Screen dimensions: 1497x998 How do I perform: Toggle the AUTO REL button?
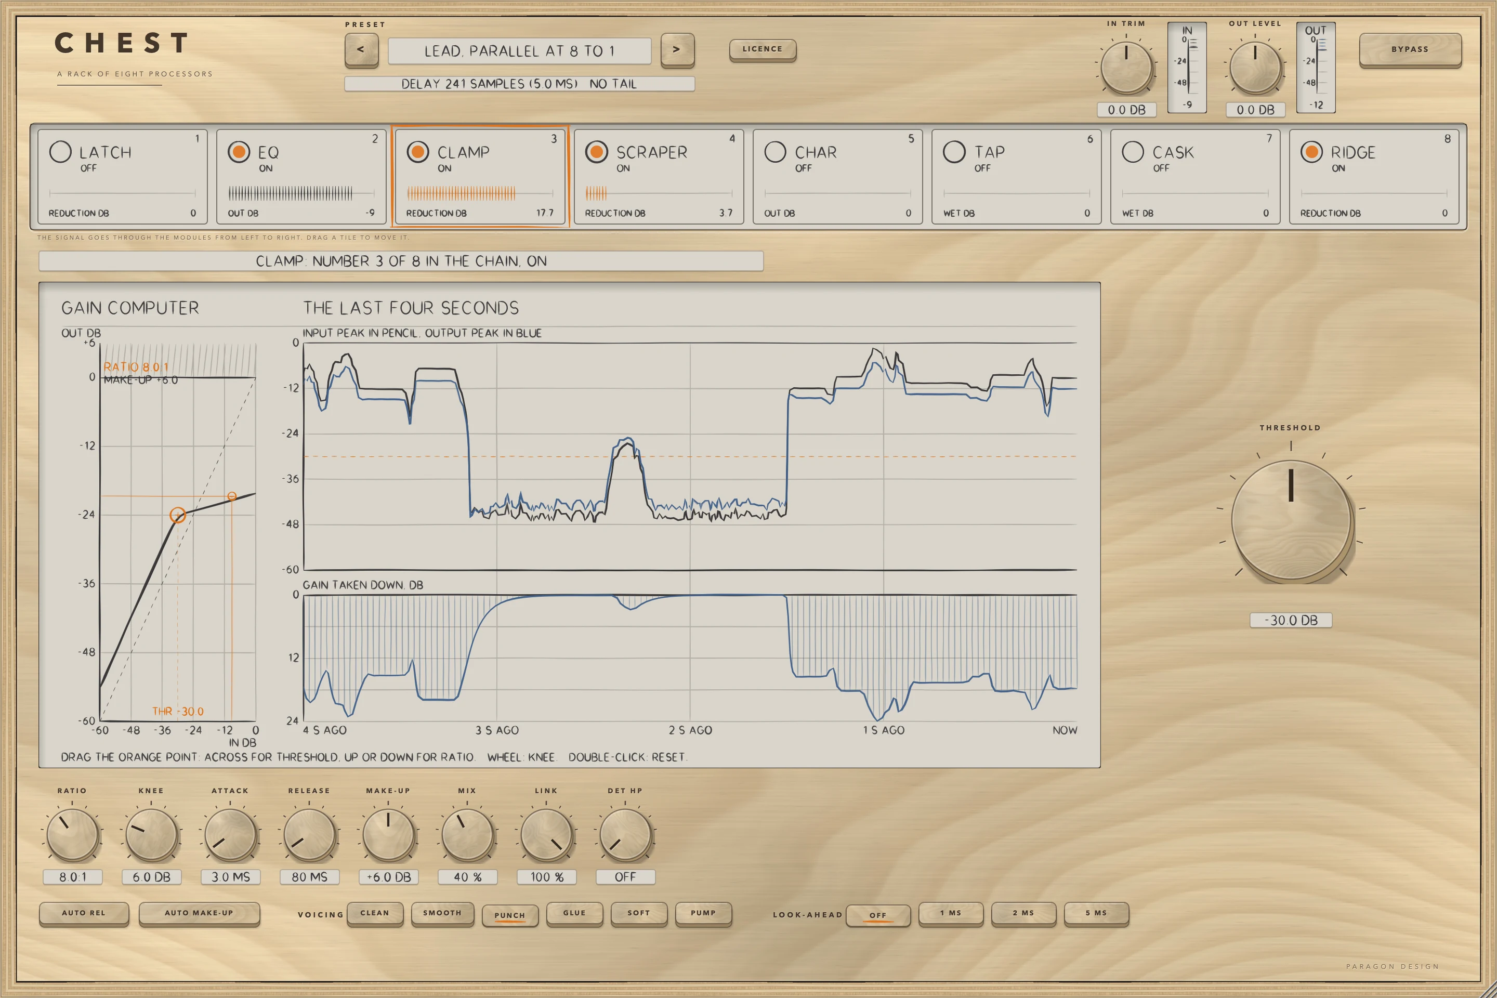click(x=84, y=913)
